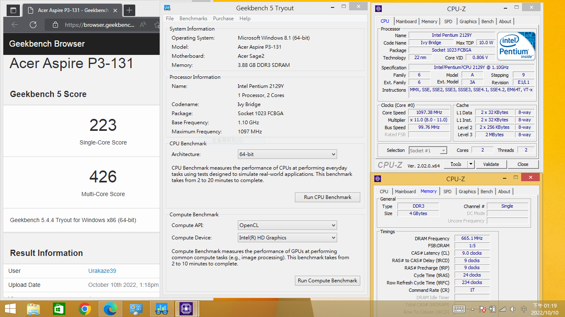Switch to Memory tab in top CPU-Z
The image size is (565, 317).
(429, 21)
